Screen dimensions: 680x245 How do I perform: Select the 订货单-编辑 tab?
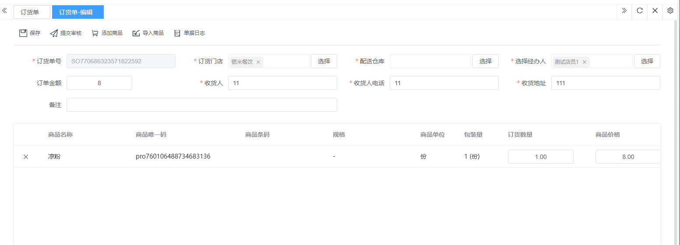tap(78, 12)
